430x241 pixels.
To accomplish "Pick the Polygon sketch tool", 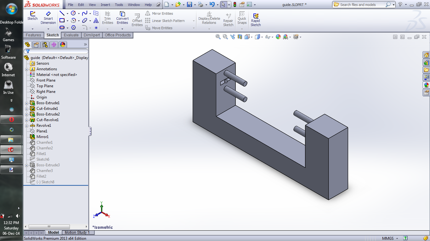I will (73, 28).
